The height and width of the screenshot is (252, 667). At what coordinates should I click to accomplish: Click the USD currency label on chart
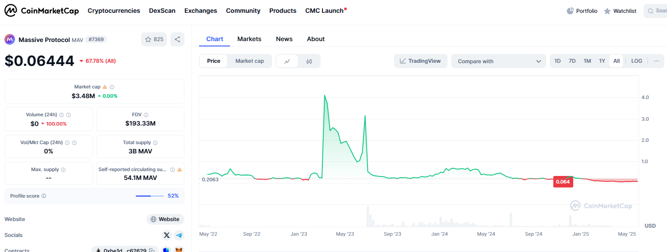(650, 226)
